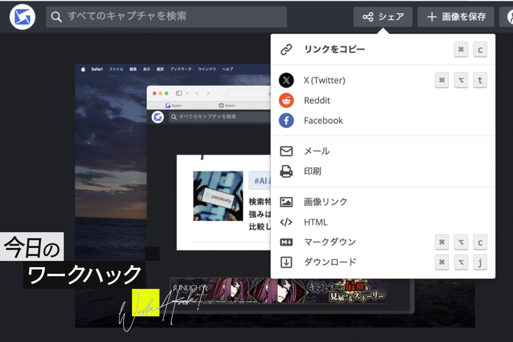Click the Reddit logo icon
513x342 pixels.
[x=286, y=100]
